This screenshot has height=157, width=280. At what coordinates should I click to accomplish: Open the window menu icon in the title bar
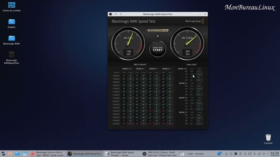111,14
